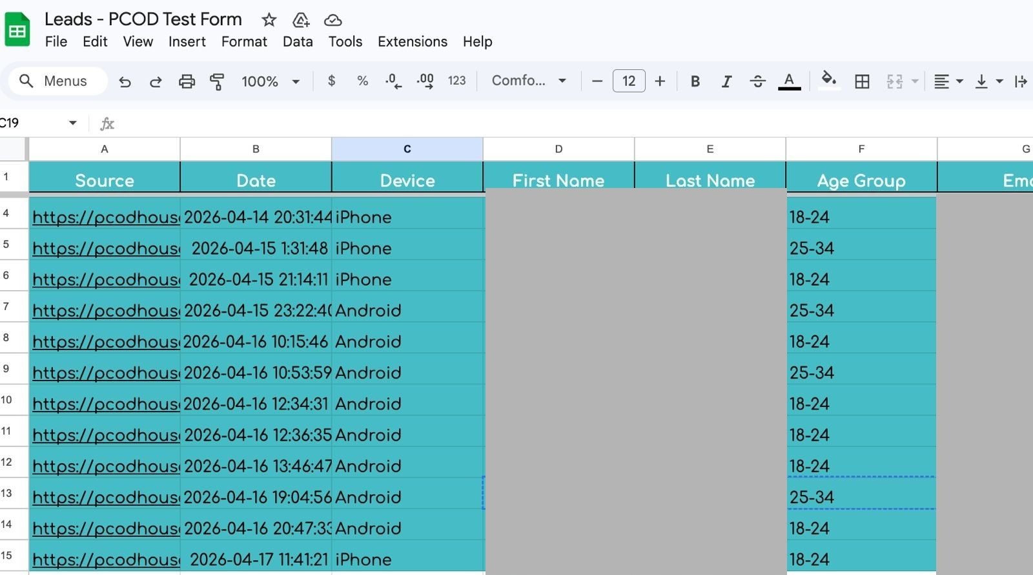Decrease decimal places
Screen dimensions: 1033x575
(x=393, y=81)
